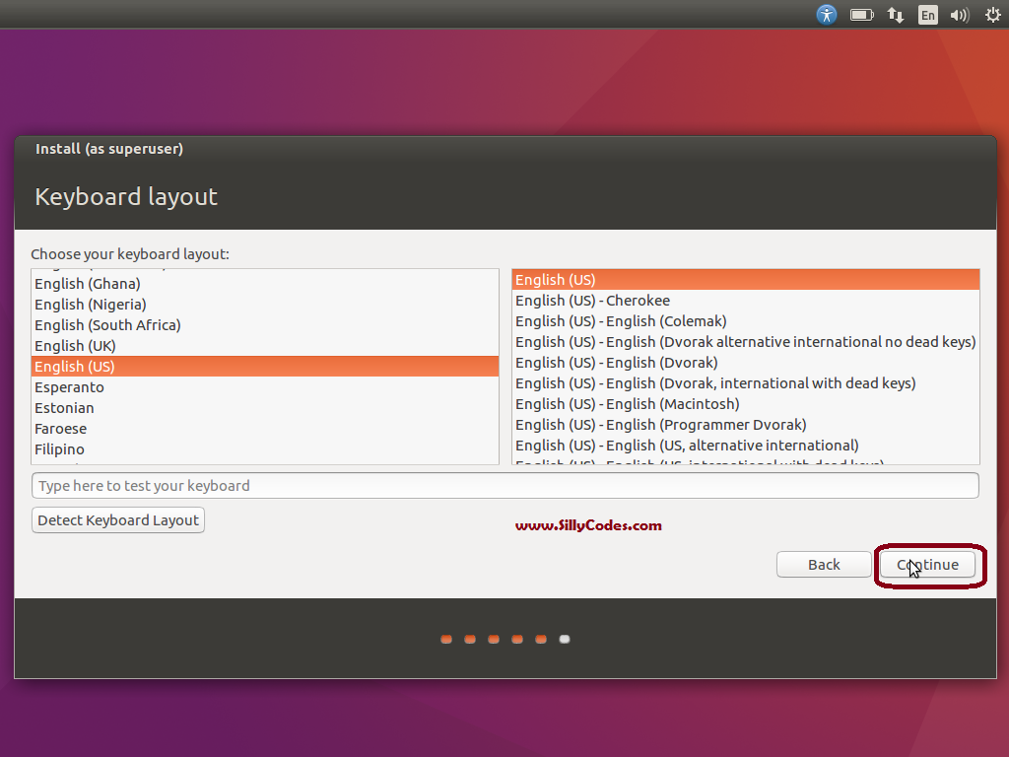Open the network connections indicator
1009x757 pixels.
click(x=895, y=15)
